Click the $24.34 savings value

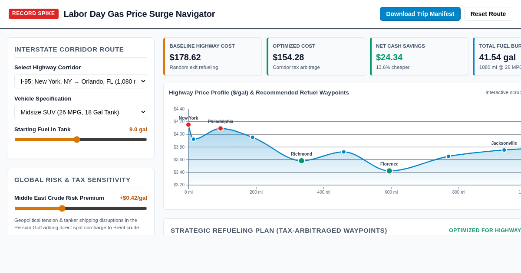[389, 57]
